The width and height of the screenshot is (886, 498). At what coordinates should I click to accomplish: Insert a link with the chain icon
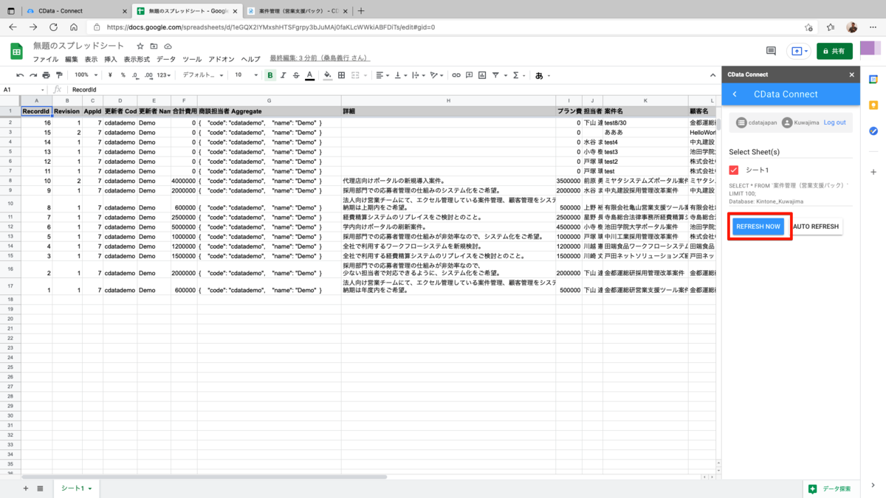click(x=456, y=75)
